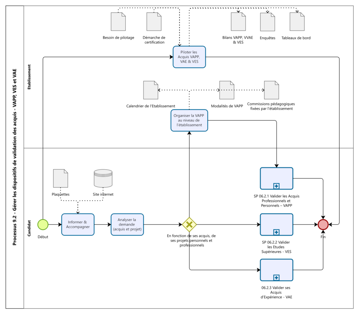Expand the 06.2.3 VAE subprocess plus marker
Screen dimensions: 359x315
(276, 278)
